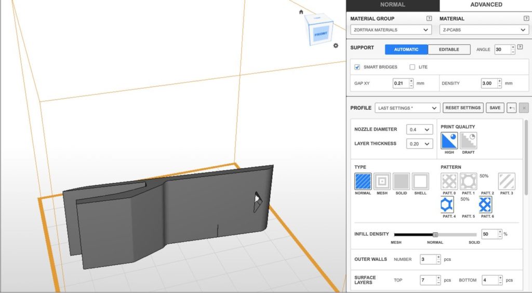This screenshot has width=532, height=293.
Task: Set print quality to Draft
Action: click(468, 141)
